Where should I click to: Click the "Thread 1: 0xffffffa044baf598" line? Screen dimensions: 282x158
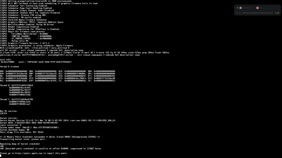16,99
